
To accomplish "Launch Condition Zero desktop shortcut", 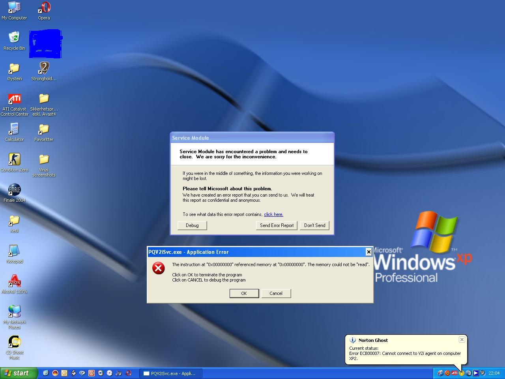I will point(14,163).
